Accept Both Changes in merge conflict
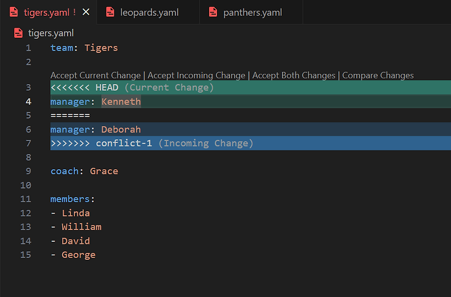The width and height of the screenshot is (451, 297). point(294,76)
